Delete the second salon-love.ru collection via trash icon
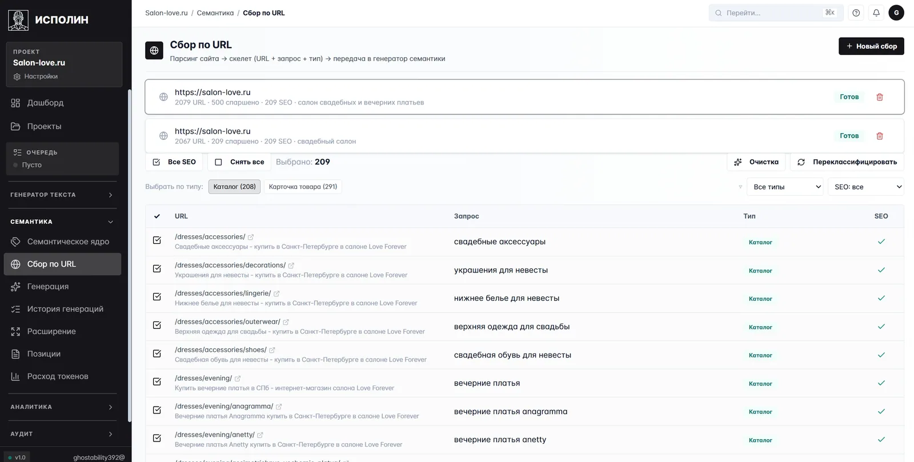914x462 pixels. coord(880,136)
